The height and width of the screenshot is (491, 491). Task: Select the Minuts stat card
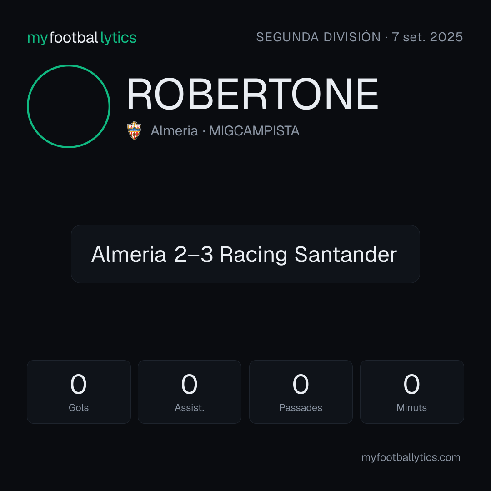412,392
